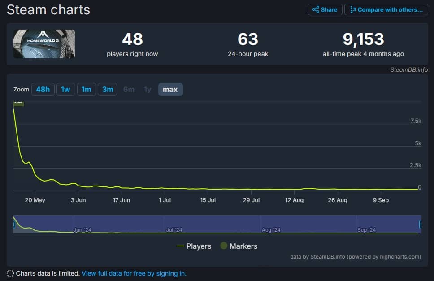Click Jun '24 in the navigator
This screenshot has height=281, width=434.
[x=82, y=230]
